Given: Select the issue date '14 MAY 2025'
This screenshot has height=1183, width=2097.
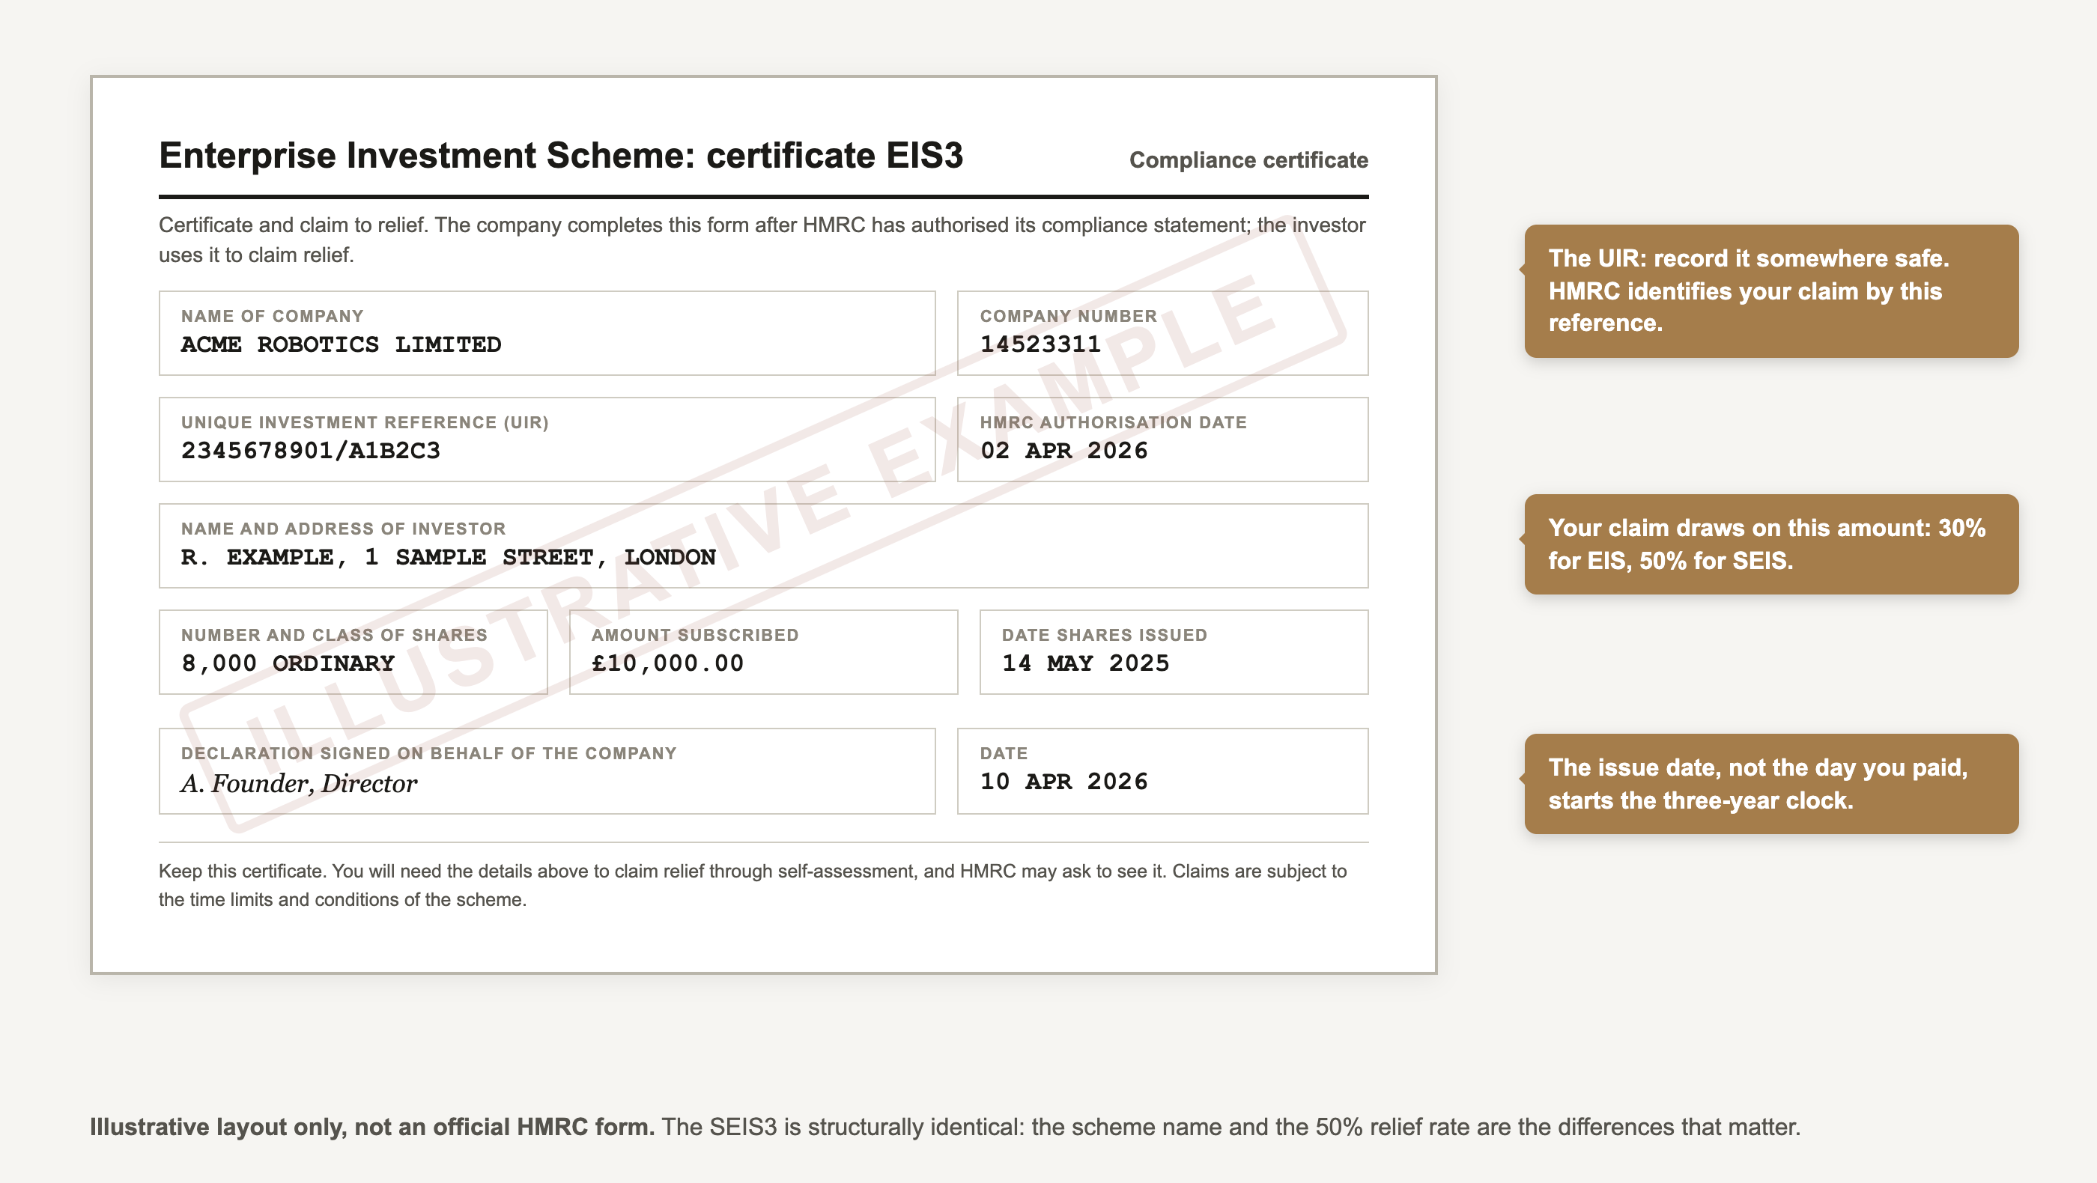Looking at the screenshot, I should click(1085, 664).
